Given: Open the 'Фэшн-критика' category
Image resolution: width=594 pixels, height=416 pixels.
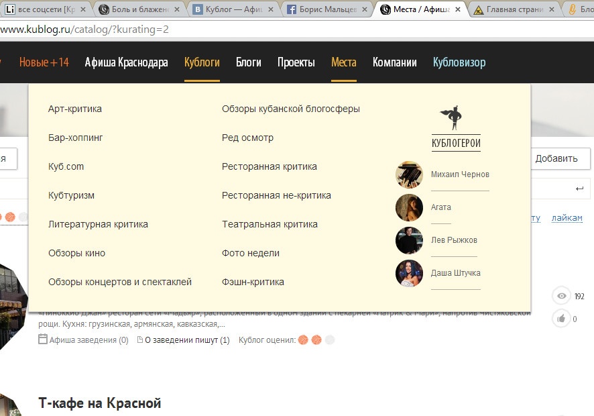Looking at the screenshot, I should point(253,282).
